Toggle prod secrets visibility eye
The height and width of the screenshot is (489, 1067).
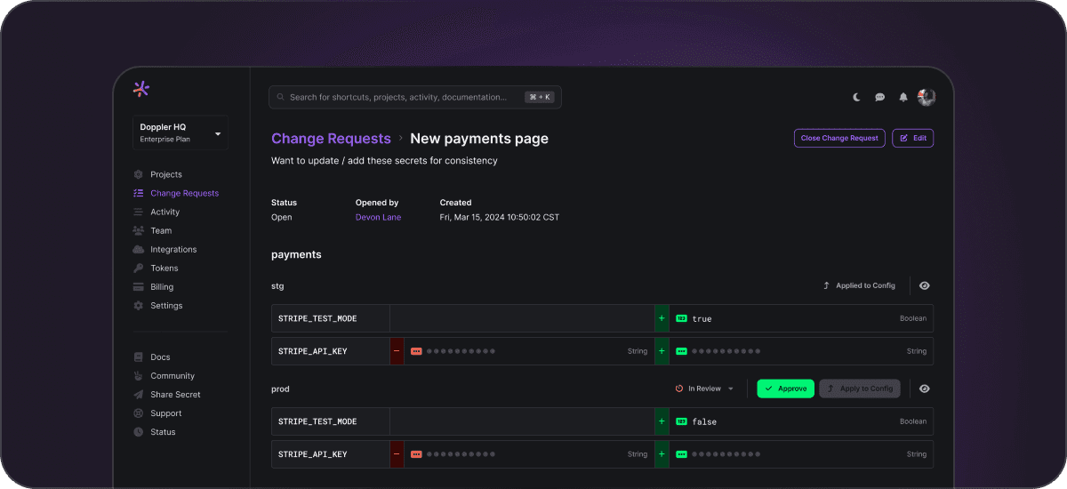[924, 389]
